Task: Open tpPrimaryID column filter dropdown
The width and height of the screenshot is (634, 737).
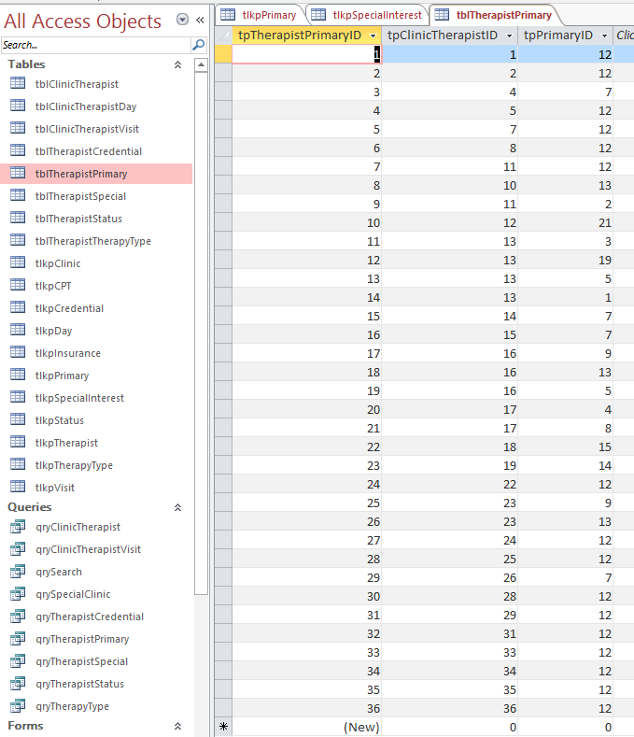Action: coord(605,35)
